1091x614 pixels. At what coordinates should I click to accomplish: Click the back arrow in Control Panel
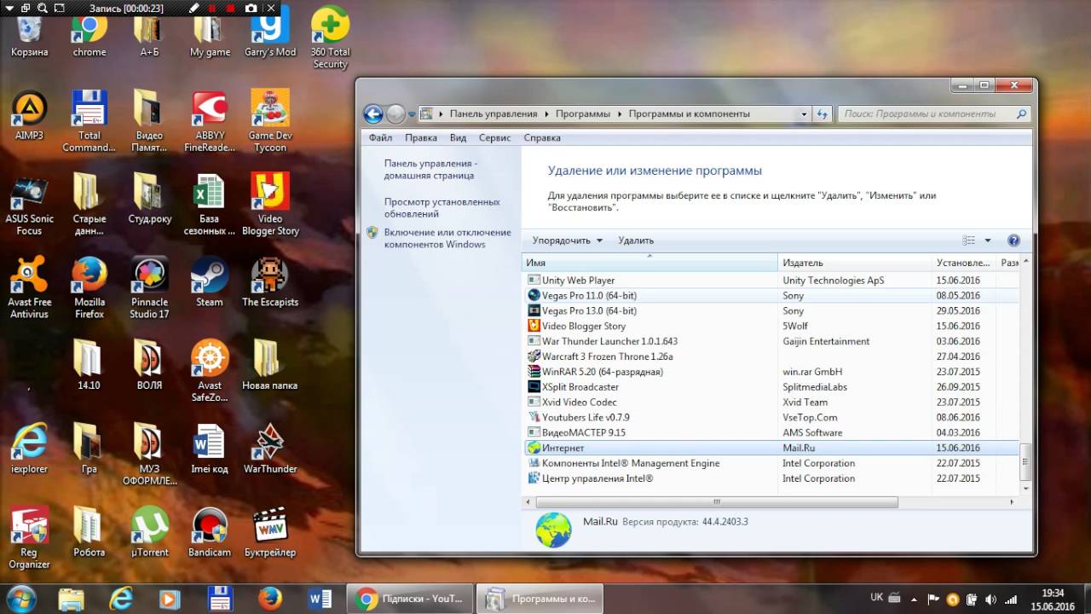[372, 113]
